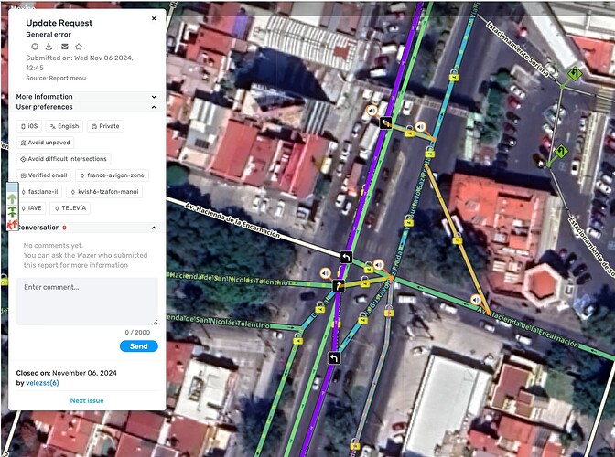Click the General error subtitle
The width and height of the screenshot is (615, 457).
tap(49, 35)
